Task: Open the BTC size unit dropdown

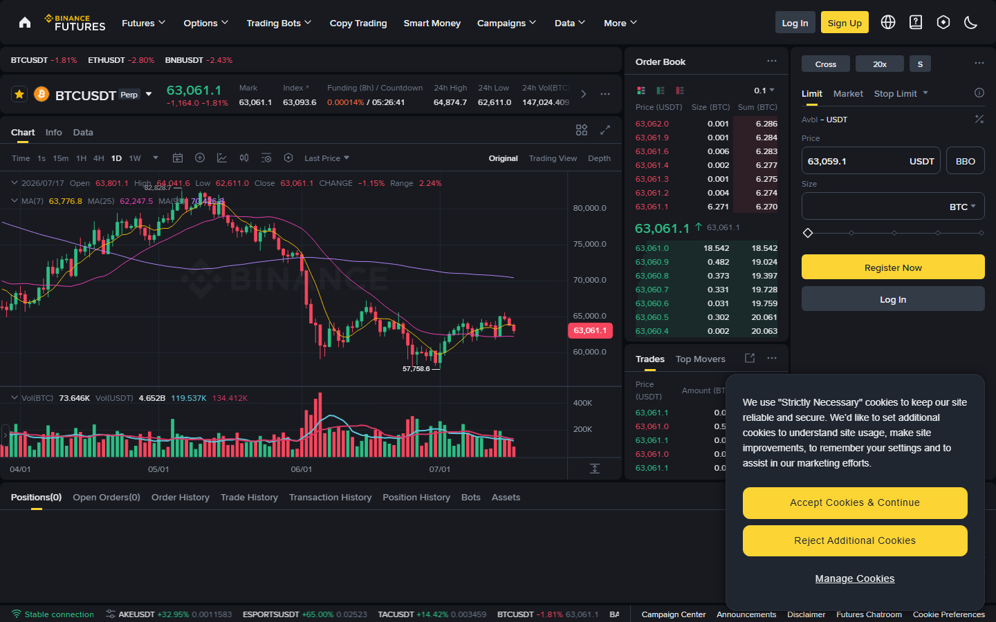Action: pos(962,207)
